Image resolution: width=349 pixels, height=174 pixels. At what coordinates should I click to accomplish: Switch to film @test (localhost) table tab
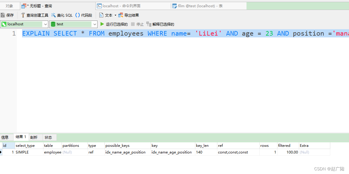coord(209,6)
